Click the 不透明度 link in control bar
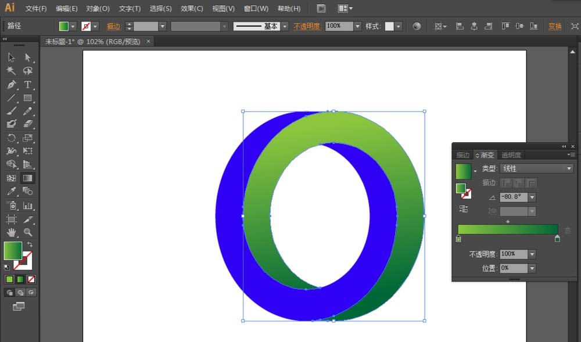The image size is (581, 342). tap(307, 26)
